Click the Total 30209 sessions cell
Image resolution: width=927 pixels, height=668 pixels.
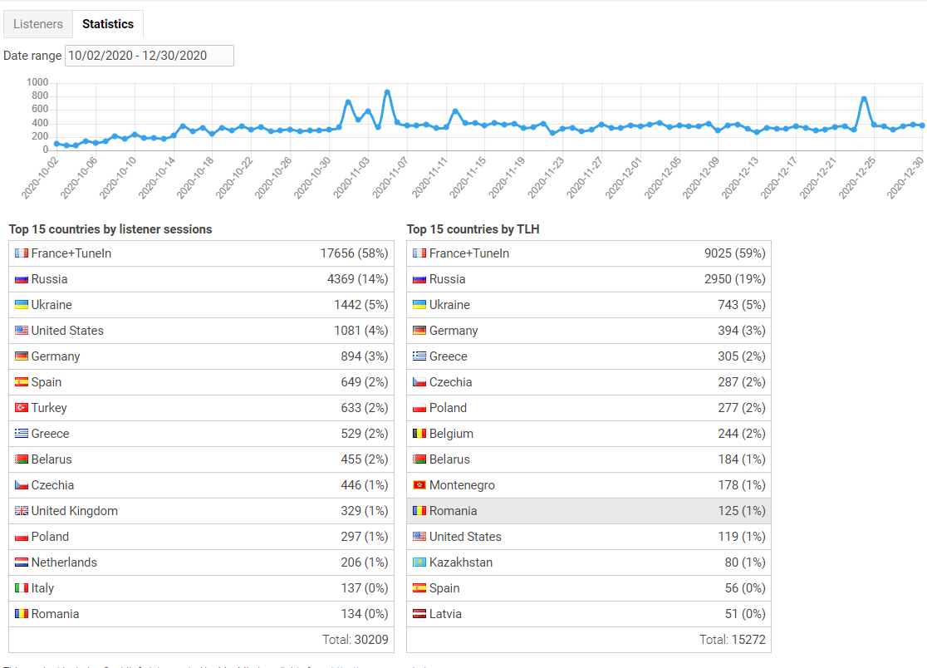tap(355, 640)
